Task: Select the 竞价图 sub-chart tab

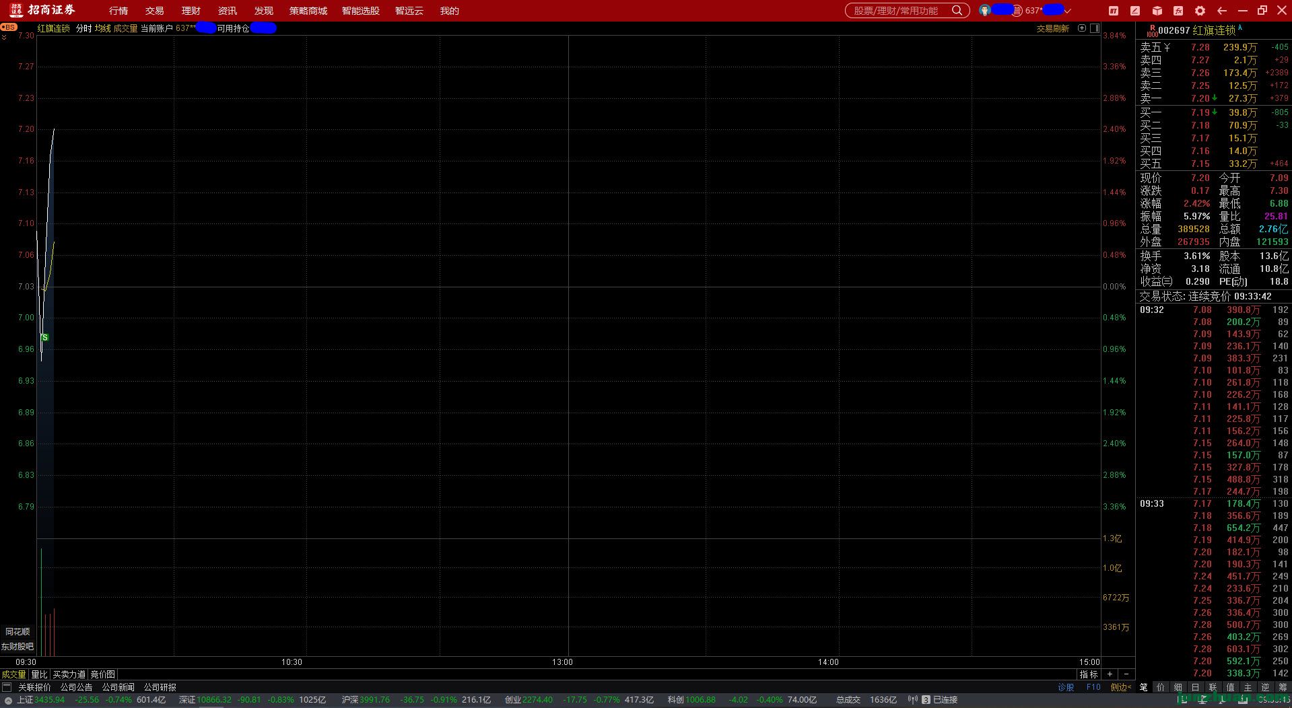Action: point(102,674)
